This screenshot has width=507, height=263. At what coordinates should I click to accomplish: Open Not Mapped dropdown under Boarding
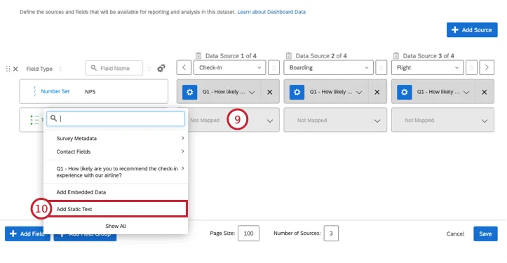(x=335, y=121)
